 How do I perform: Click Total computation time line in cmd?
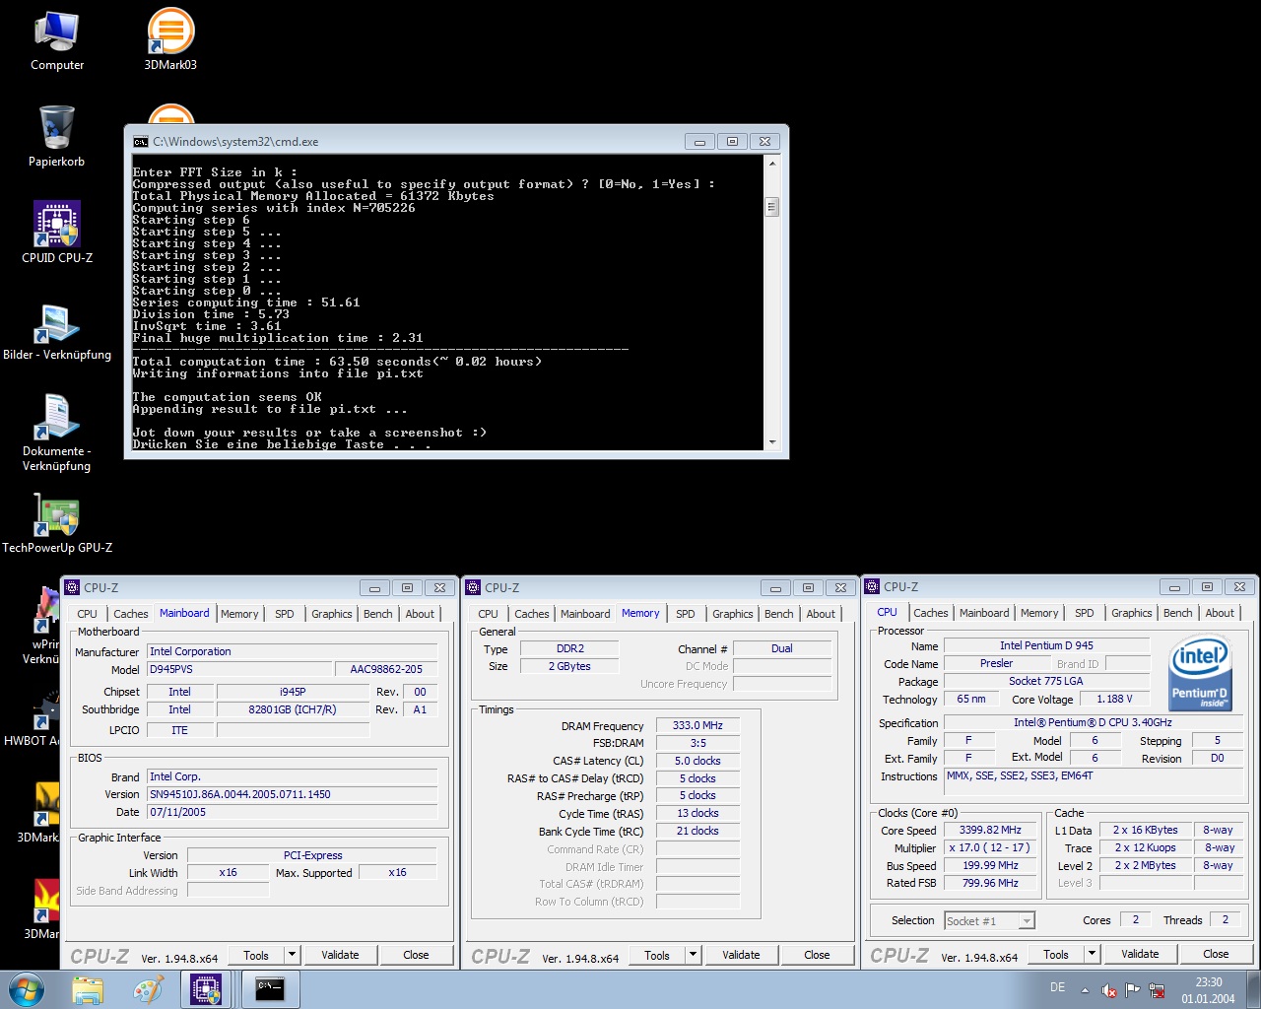point(337,362)
